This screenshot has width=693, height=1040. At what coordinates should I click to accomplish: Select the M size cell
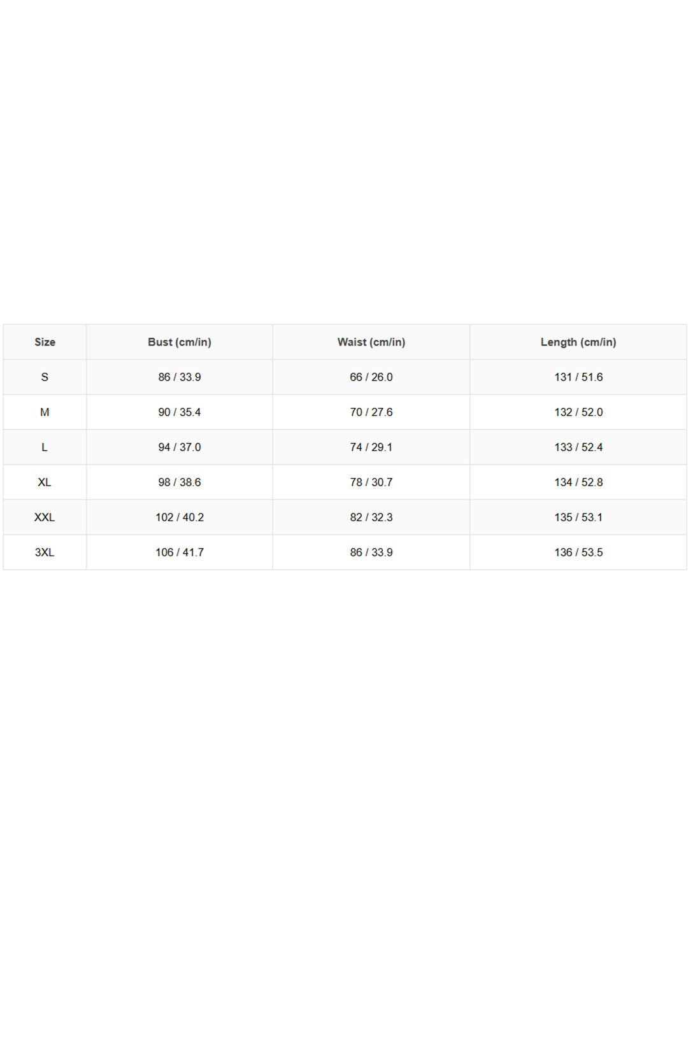[45, 412]
